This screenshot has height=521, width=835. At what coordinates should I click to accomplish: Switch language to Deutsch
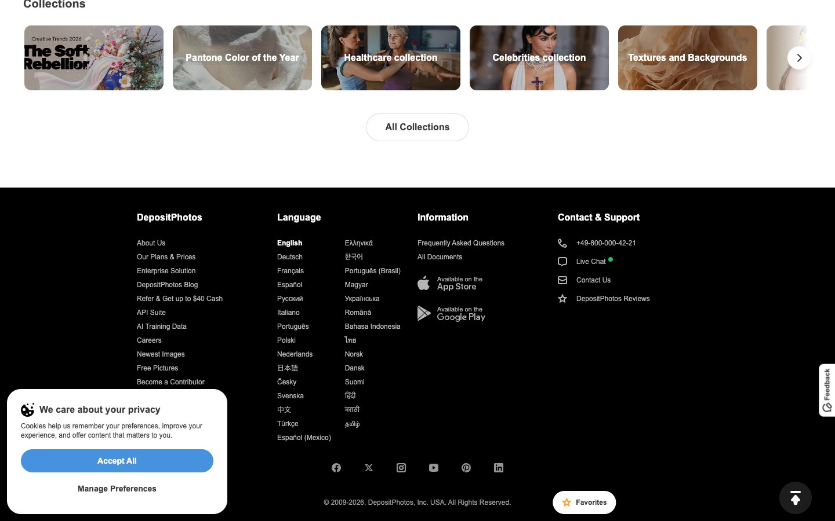point(290,257)
